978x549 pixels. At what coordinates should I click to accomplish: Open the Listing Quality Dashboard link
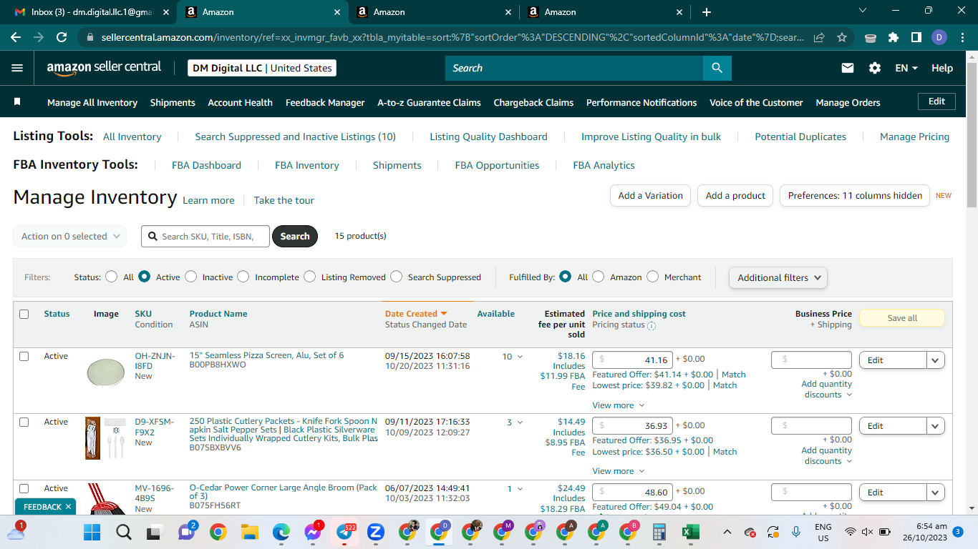click(x=488, y=137)
